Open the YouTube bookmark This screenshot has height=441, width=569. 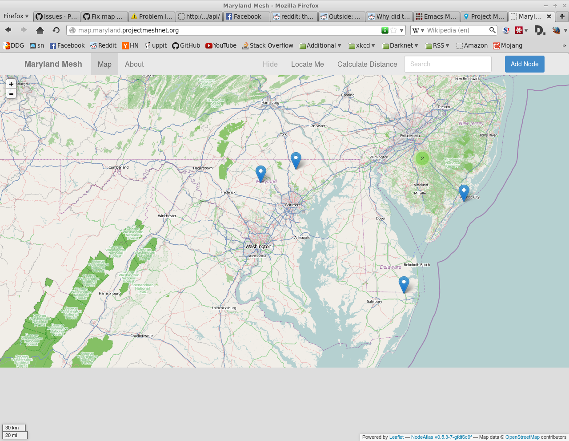click(221, 45)
